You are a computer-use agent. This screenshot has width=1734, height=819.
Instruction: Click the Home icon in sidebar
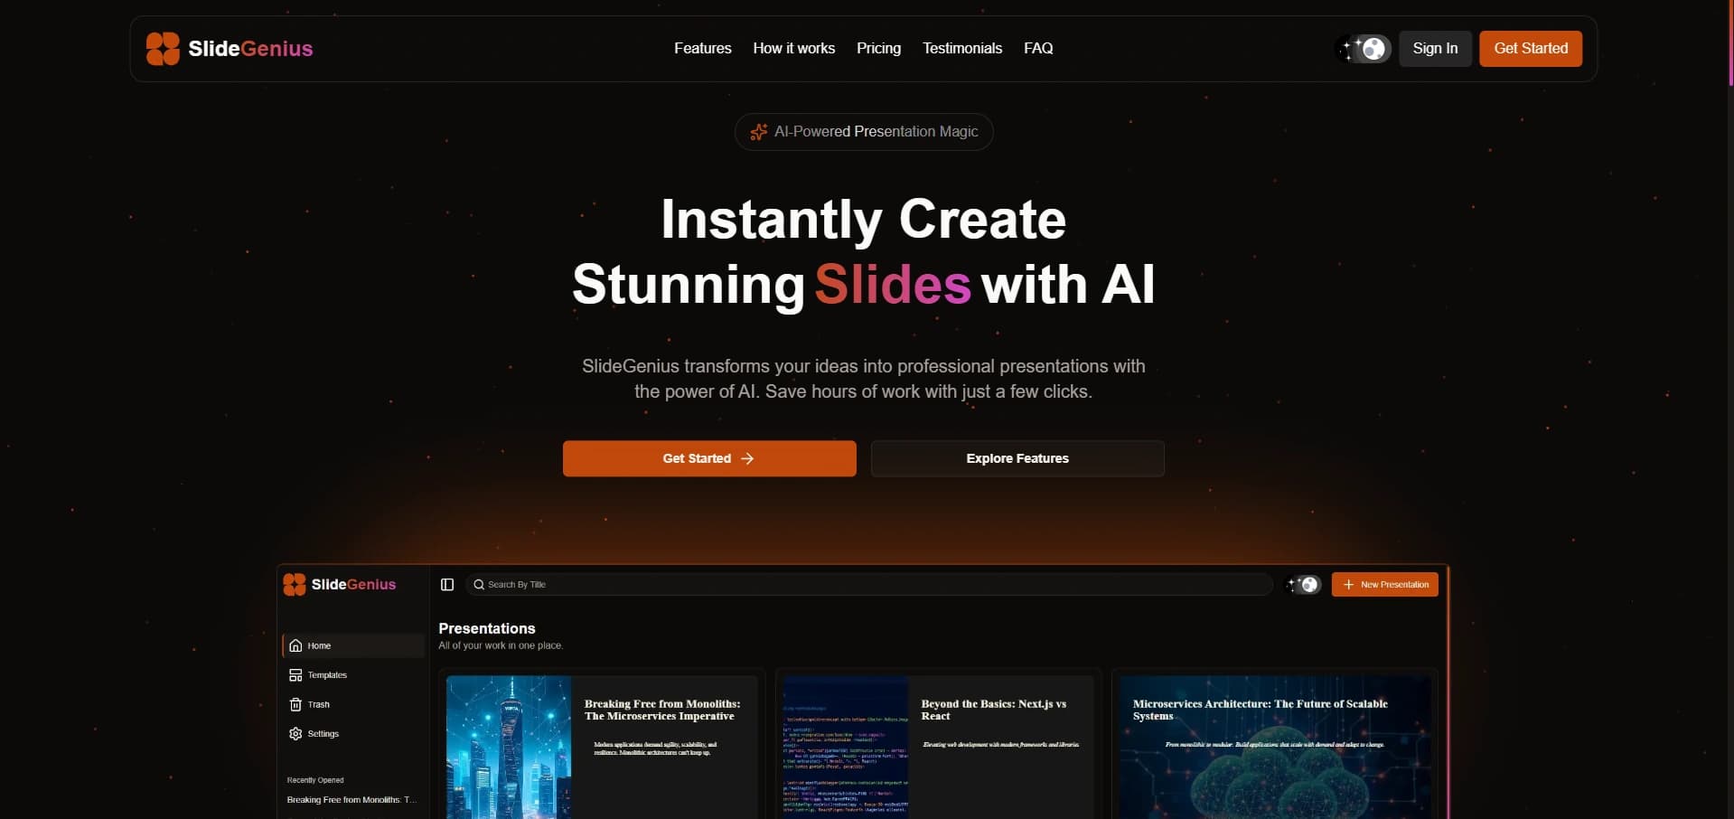point(295,645)
